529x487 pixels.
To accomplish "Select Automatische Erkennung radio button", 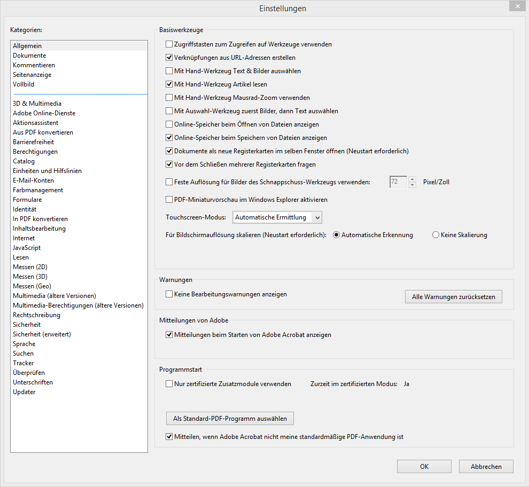I will [x=336, y=235].
